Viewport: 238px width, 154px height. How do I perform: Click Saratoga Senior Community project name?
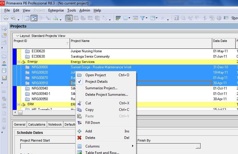click(90, 56)
